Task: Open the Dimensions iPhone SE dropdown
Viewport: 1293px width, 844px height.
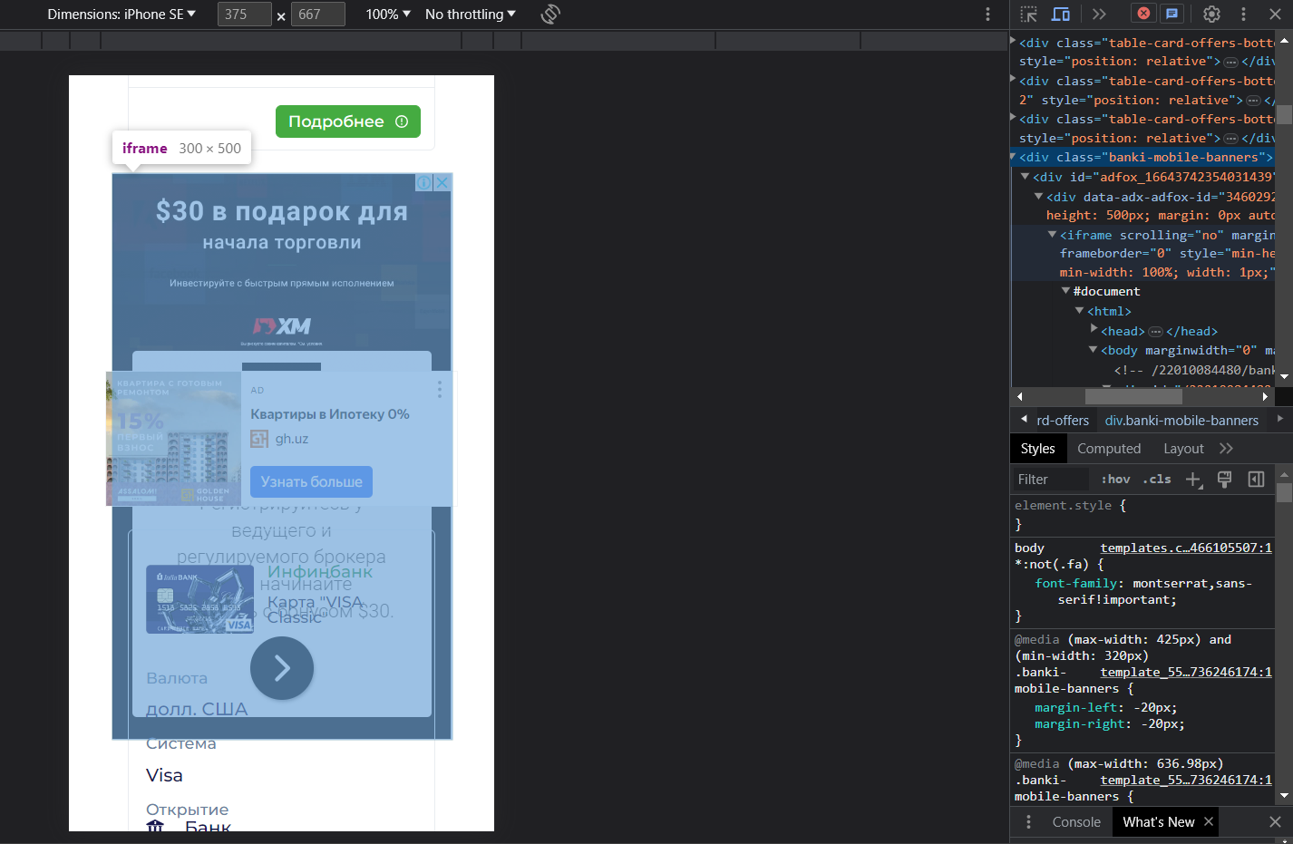Action: coord(122,14)
